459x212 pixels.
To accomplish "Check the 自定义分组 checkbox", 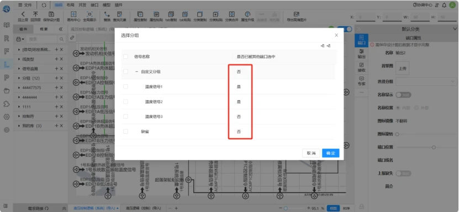I will click(x=125, y=72).
